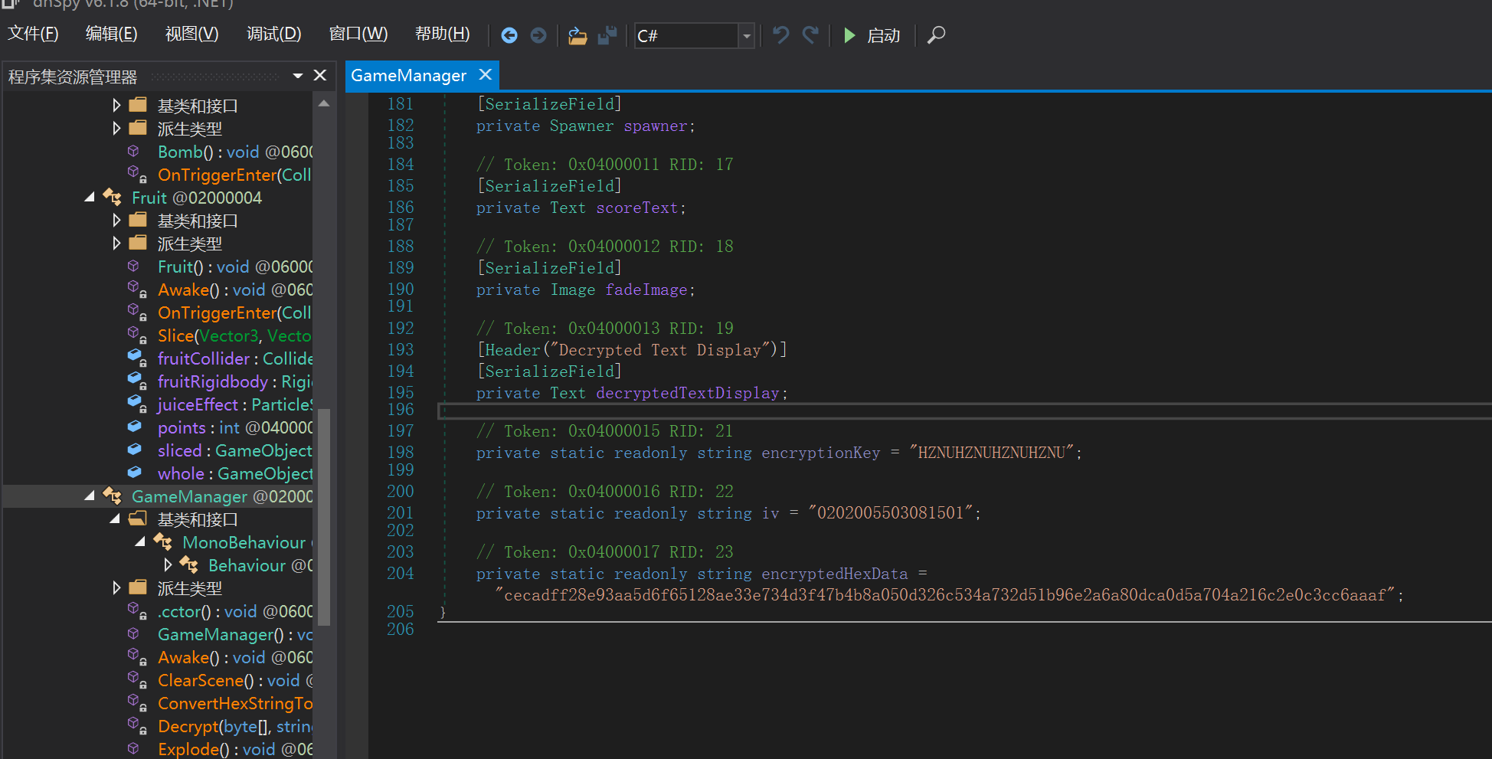1492x759 pixels.
Task: Click the open file folder icon
Action: [x=577, y=36]
